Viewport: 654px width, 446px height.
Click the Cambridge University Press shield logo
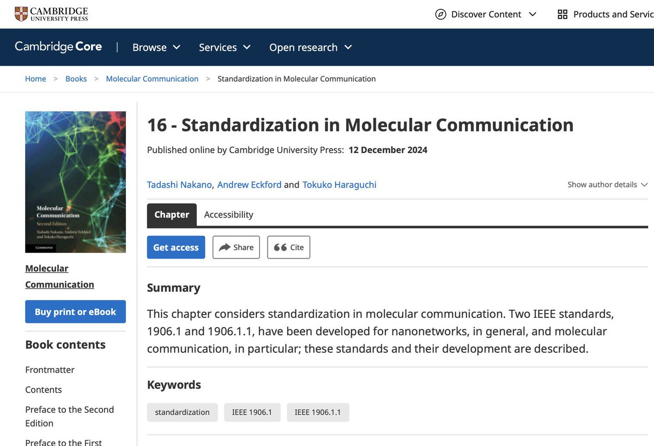coord(21,14)
